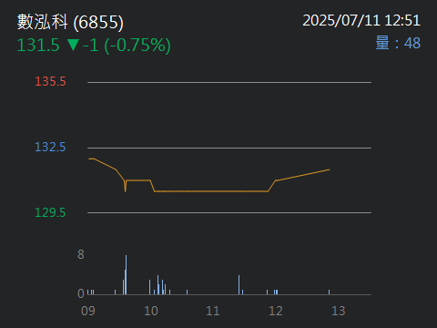Click the 11 hour marker on time axis
Image resolution: width=437 pixels, height=328 pixels.
click(x=213, y=311)
